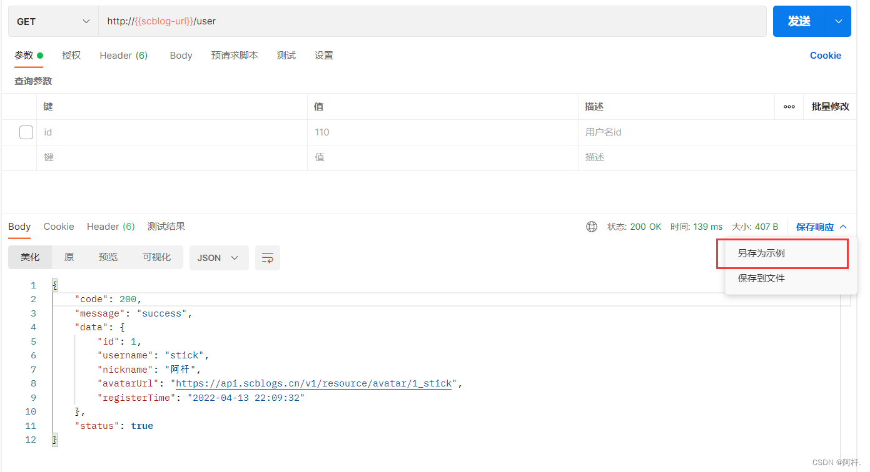Viewport: 870px width, 472px height.
Task: Collapse the 保存响应 save response dropdown
Action: pos(821,227)
